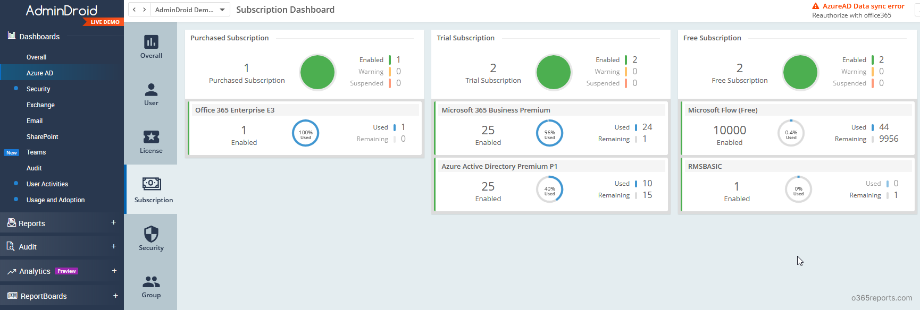
Task: Click the LIVE DEMO ribbon badge
Action: 104,22
